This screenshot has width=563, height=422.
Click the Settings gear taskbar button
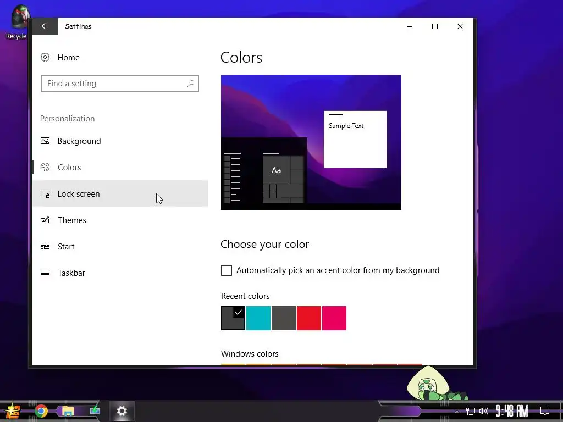[x=122, y=411]
